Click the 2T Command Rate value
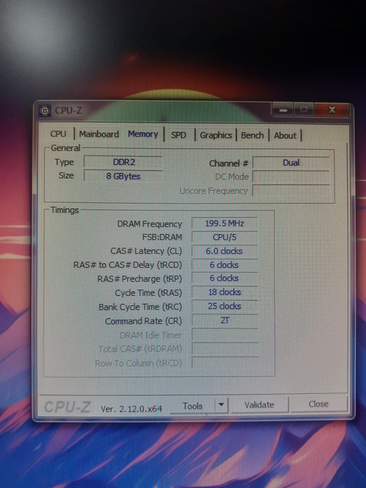The height and width of the screenshot is (488, 366). 224,320
